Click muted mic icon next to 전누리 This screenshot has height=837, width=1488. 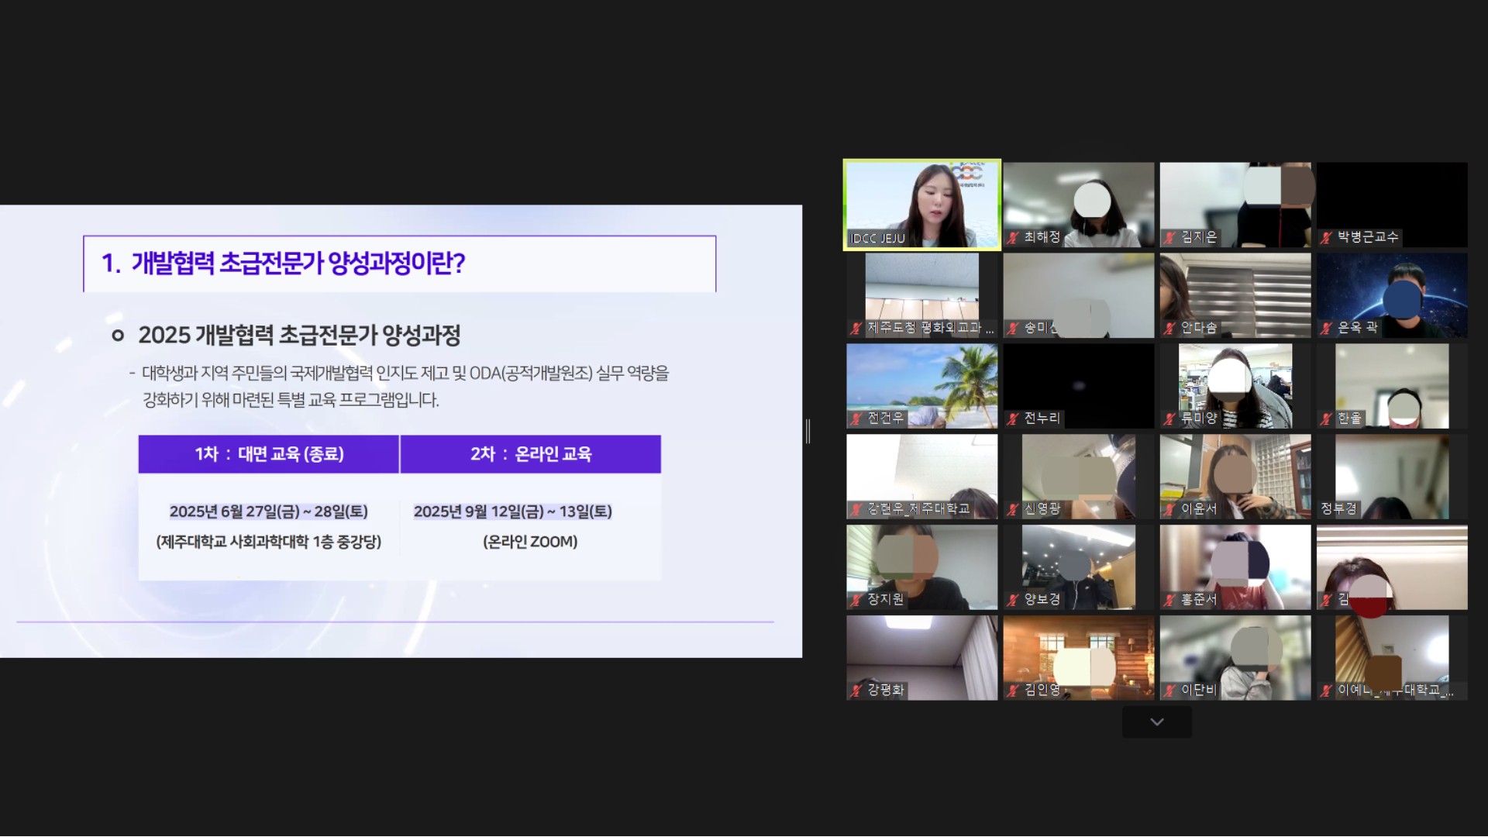tap(1012, 419)
